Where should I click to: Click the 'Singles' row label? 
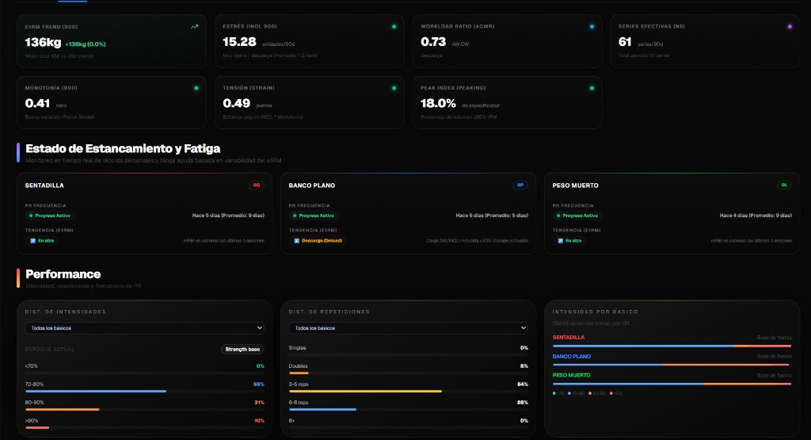click(298, 348)
